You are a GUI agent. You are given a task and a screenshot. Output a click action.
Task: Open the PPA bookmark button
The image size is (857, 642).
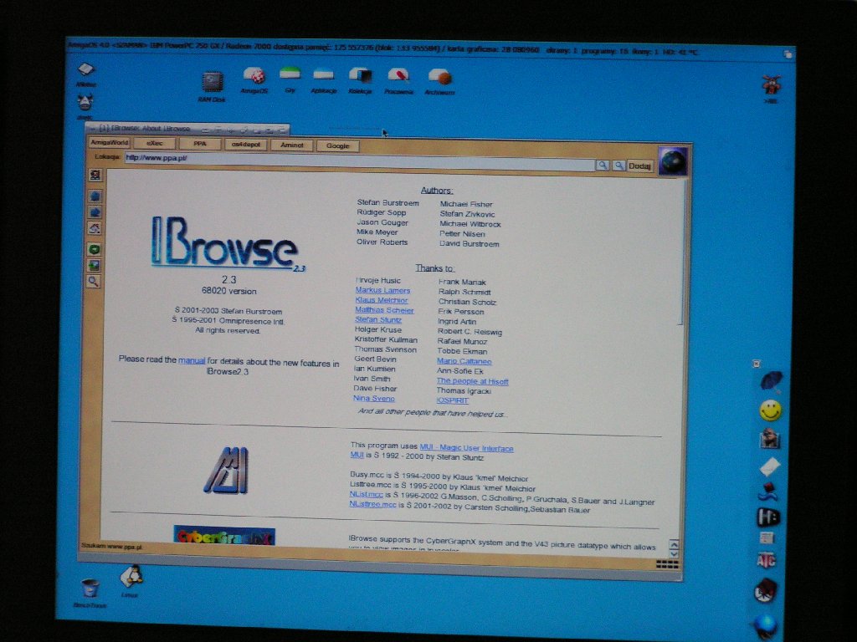[x=200, y=144]
